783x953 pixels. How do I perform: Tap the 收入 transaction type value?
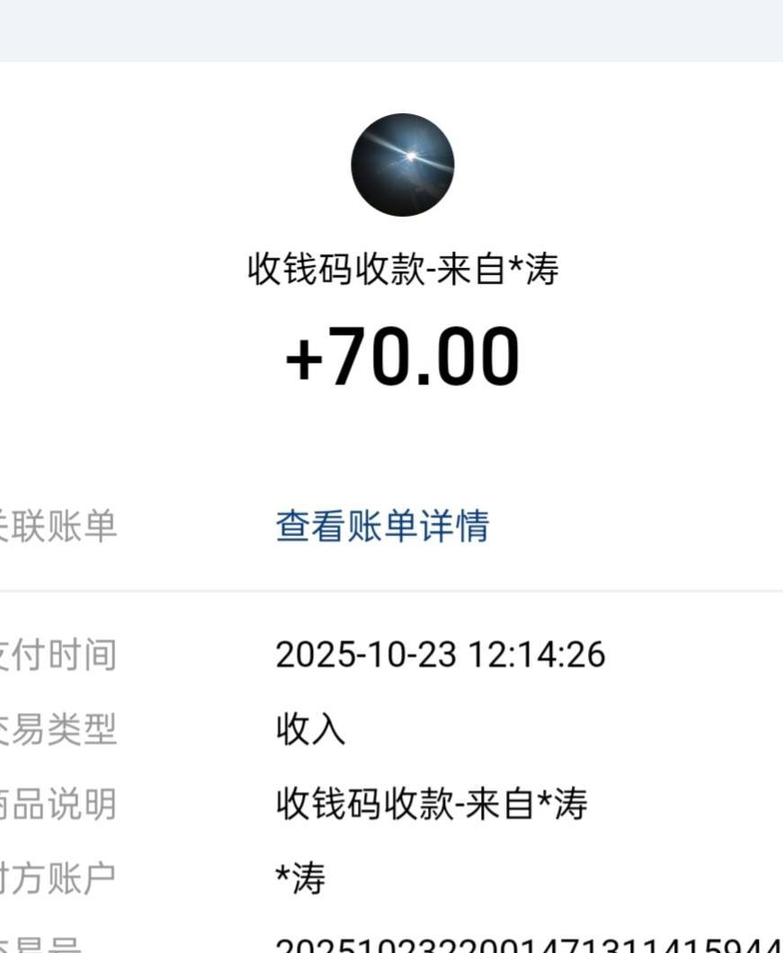(x=310, y=730)
